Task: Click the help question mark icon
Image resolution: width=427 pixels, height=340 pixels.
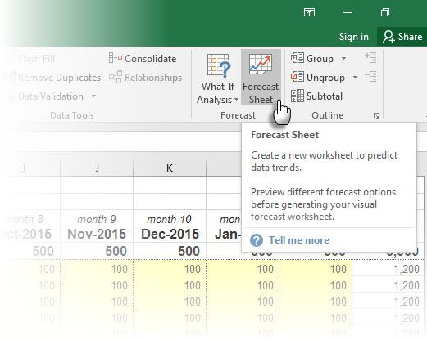Action: click(x=257, y=240)
